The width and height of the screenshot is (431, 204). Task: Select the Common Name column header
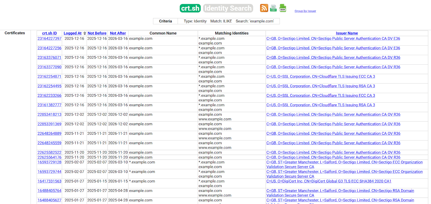(163, 33)
